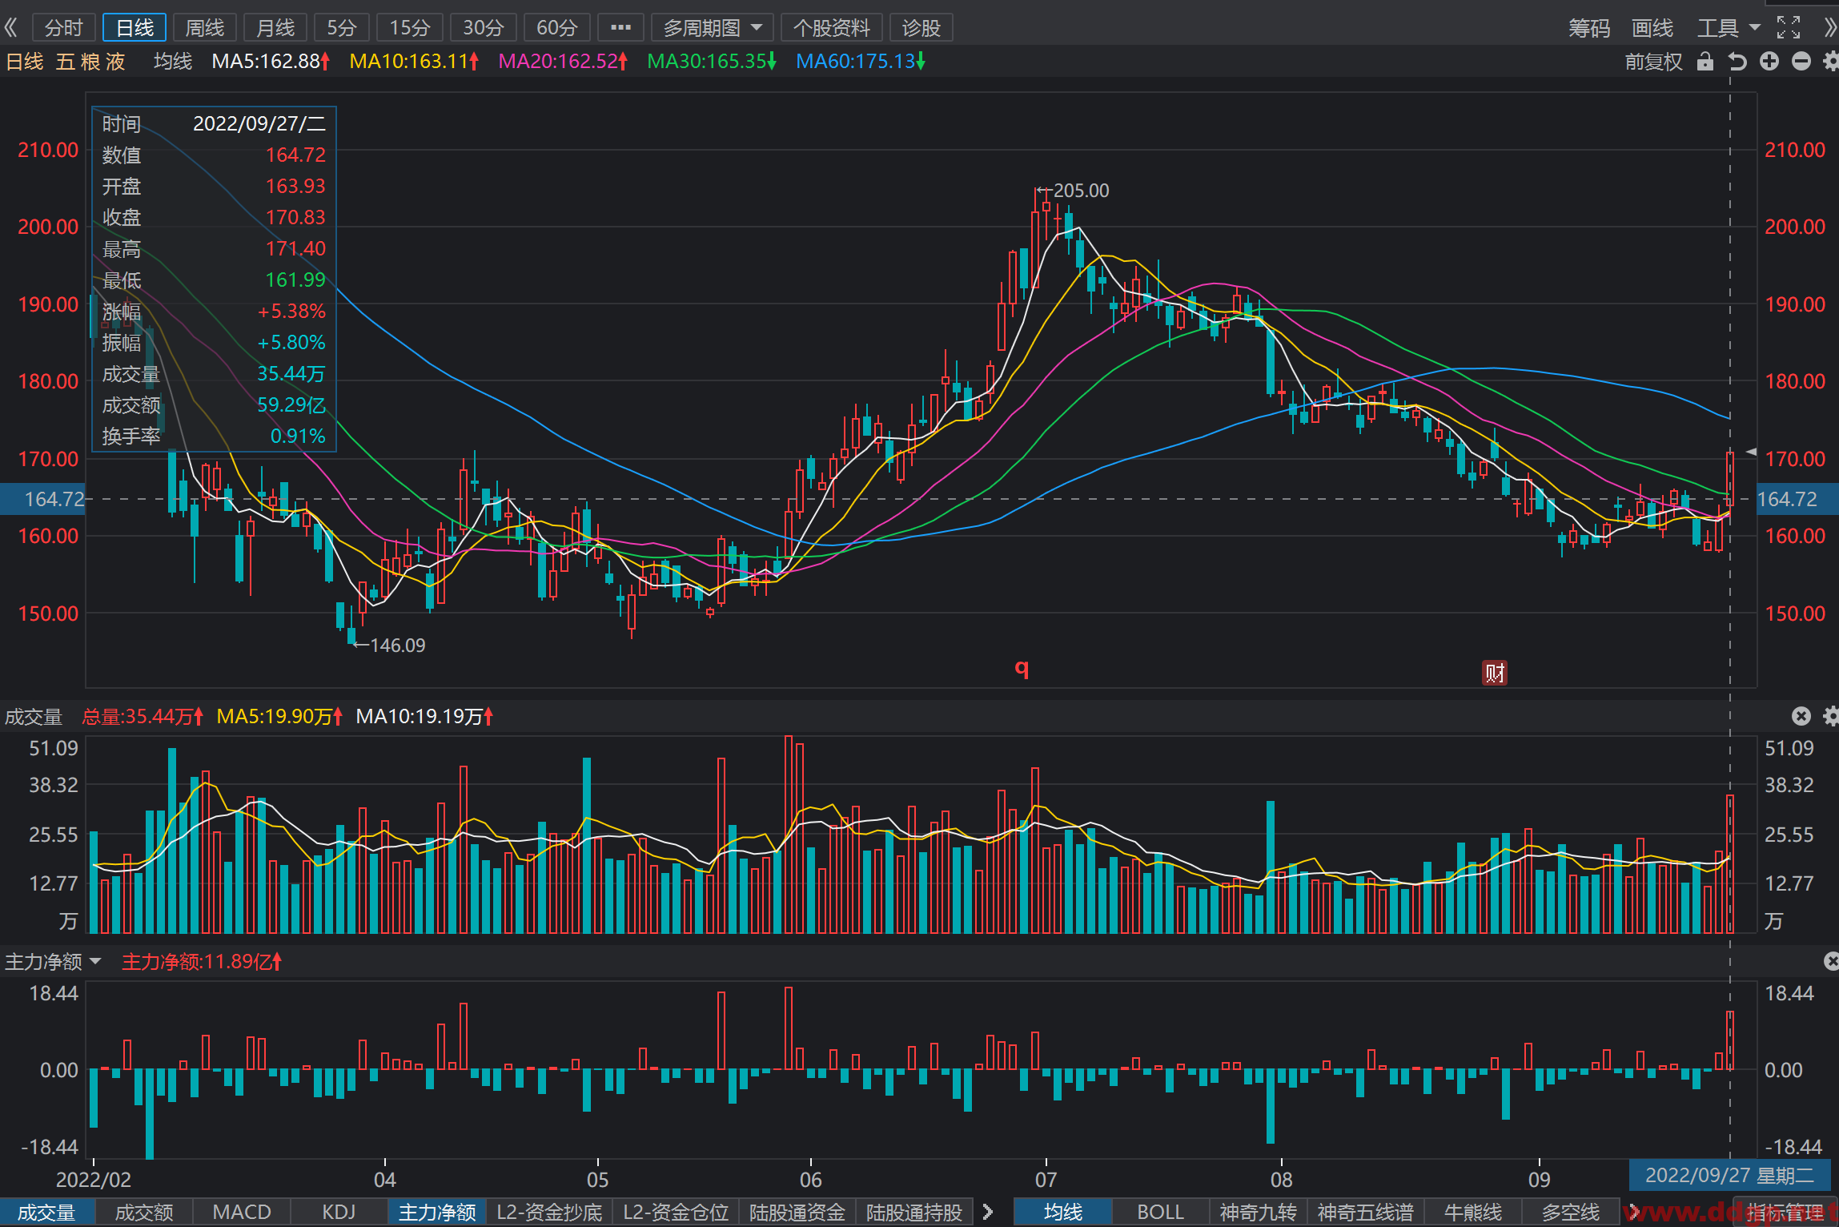Expand the 多周期图 dropdown
The image size is (1839, 1227).
[713, 28]
